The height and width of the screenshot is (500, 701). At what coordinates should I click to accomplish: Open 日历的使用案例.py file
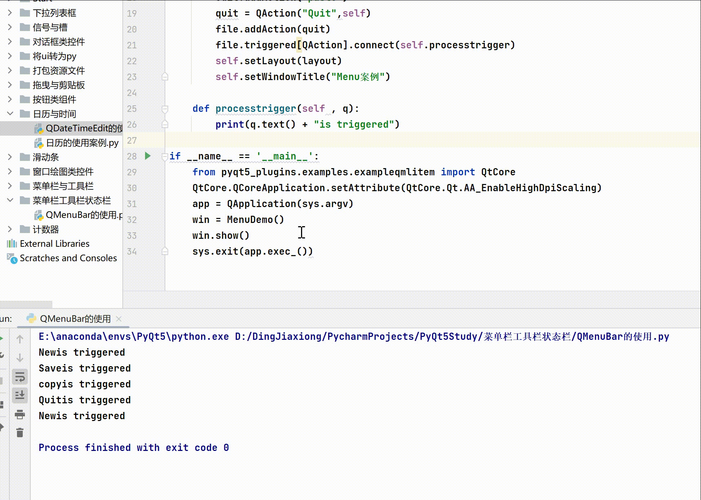(82, 143)
